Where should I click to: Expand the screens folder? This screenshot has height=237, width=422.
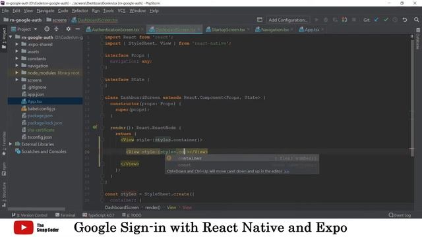[16, 80]
